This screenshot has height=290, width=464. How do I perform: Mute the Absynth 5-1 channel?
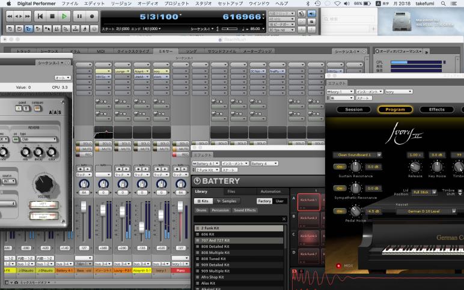[142, 149]
